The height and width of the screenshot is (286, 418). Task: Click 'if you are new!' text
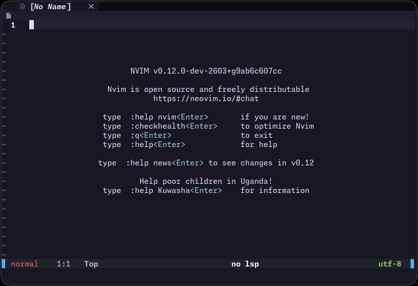coord(274,117)
